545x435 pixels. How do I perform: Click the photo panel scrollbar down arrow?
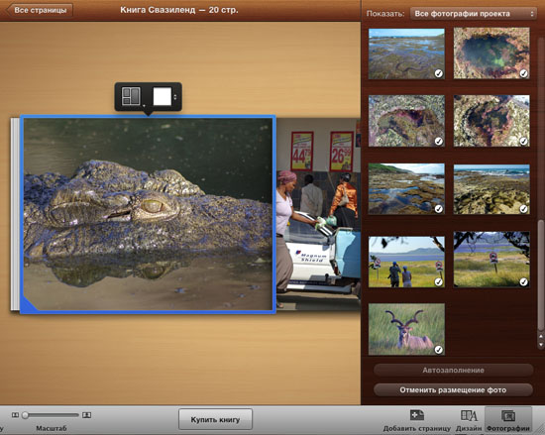coord(540,345)
